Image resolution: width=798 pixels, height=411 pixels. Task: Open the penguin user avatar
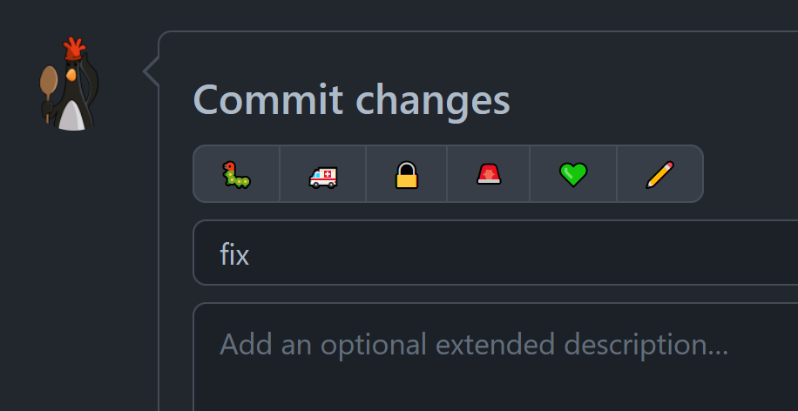[69, 84]
